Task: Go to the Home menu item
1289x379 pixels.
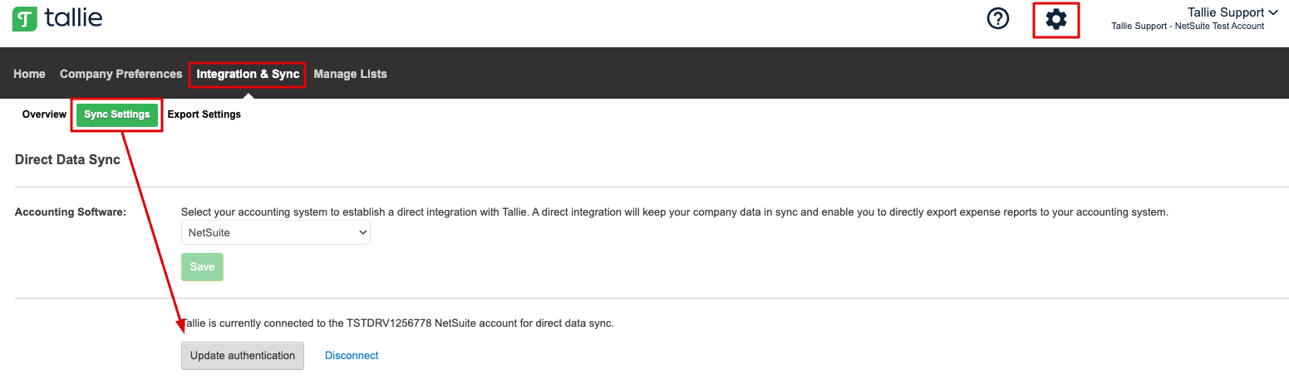Action: 29,74
